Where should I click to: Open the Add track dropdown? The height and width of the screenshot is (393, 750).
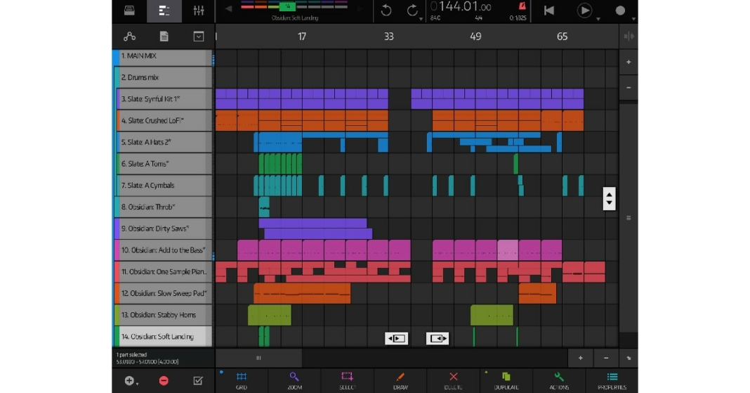click(131, 380)
